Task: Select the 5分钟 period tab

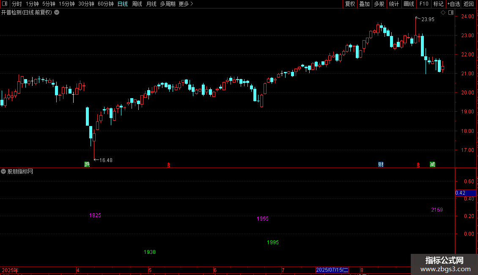Action: 49,4
